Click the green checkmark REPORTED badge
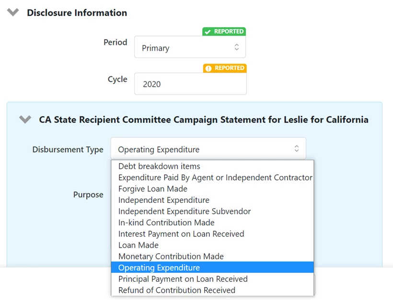Viewport: 393px width, 300px height. (x=223, y=32)
